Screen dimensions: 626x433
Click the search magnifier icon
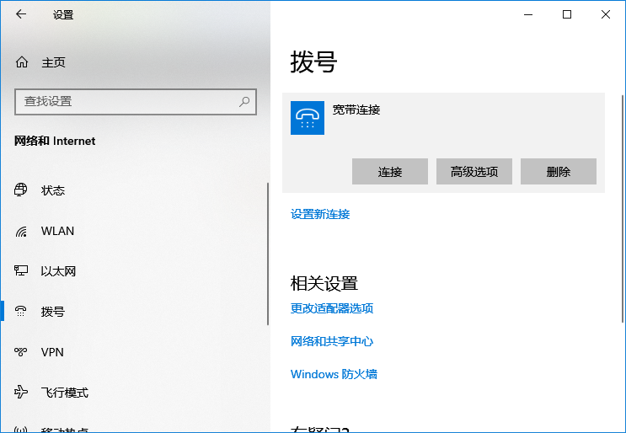pos(244,101)
